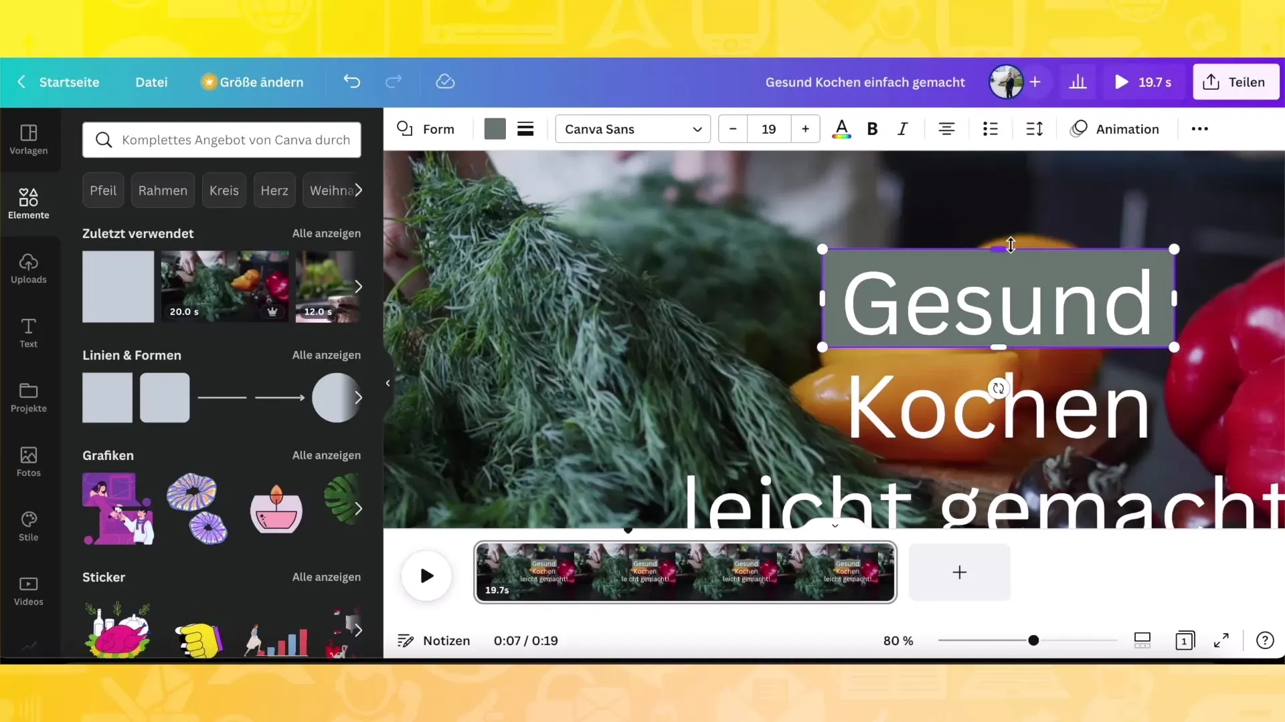
Task: Click the text fill color swatch
Action: point(841,129)
